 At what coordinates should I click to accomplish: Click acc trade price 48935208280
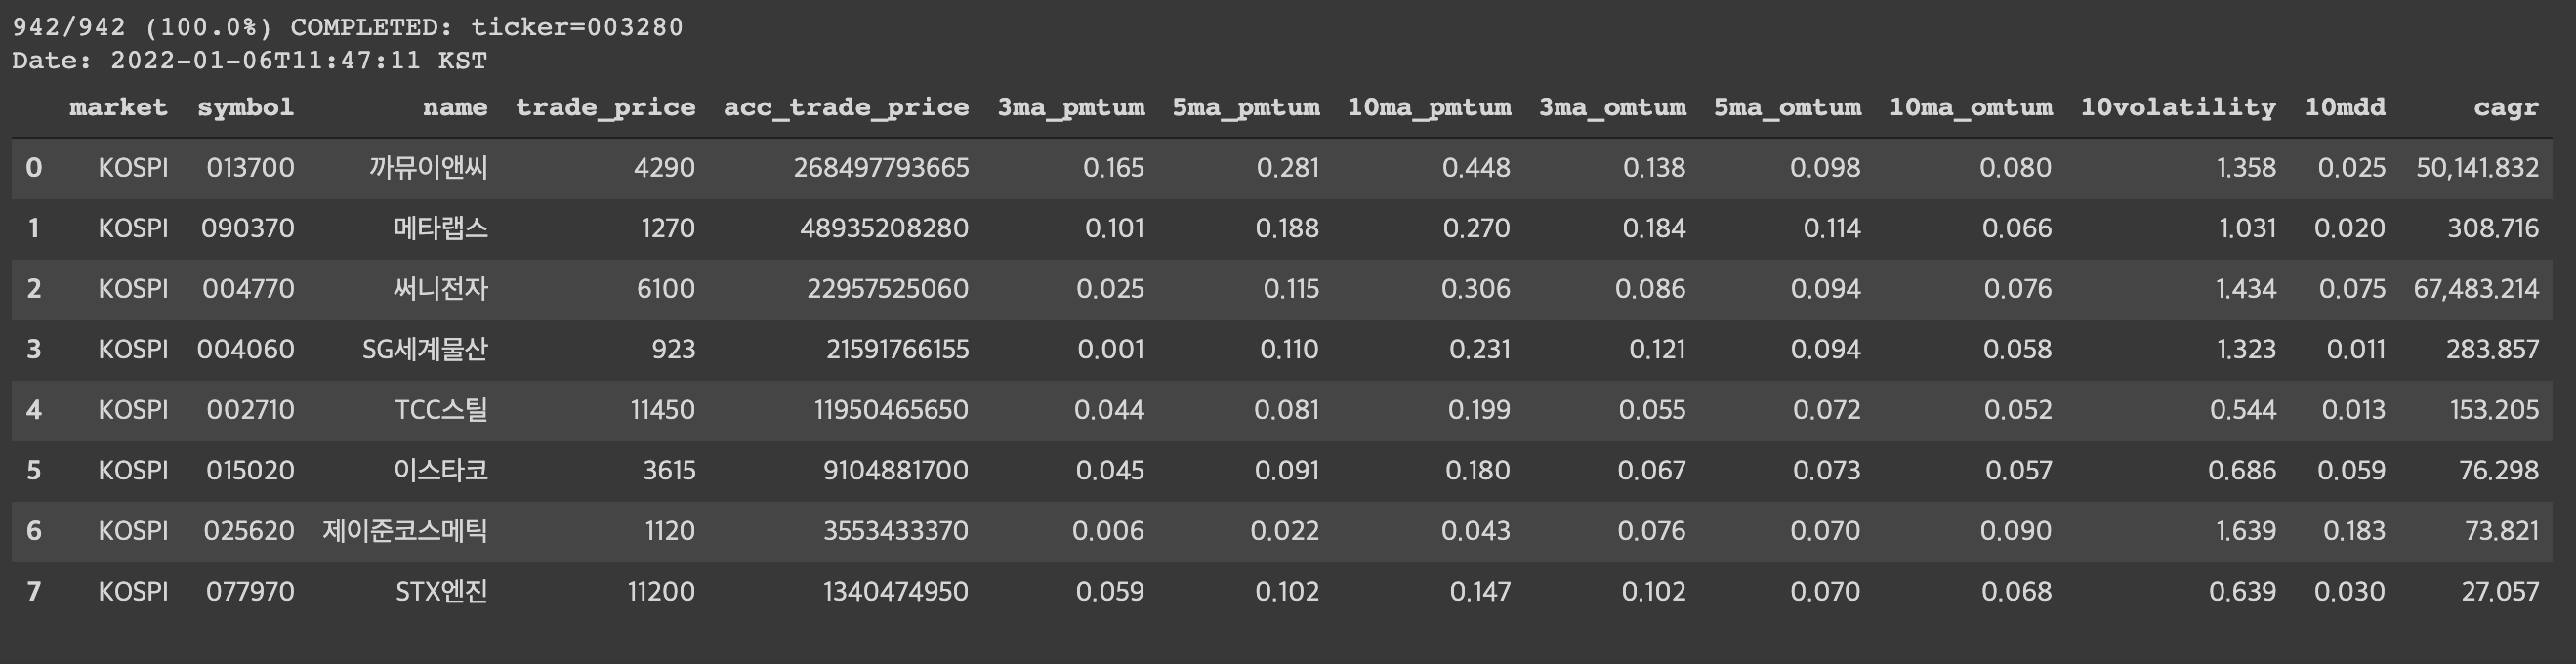(884, 228)
